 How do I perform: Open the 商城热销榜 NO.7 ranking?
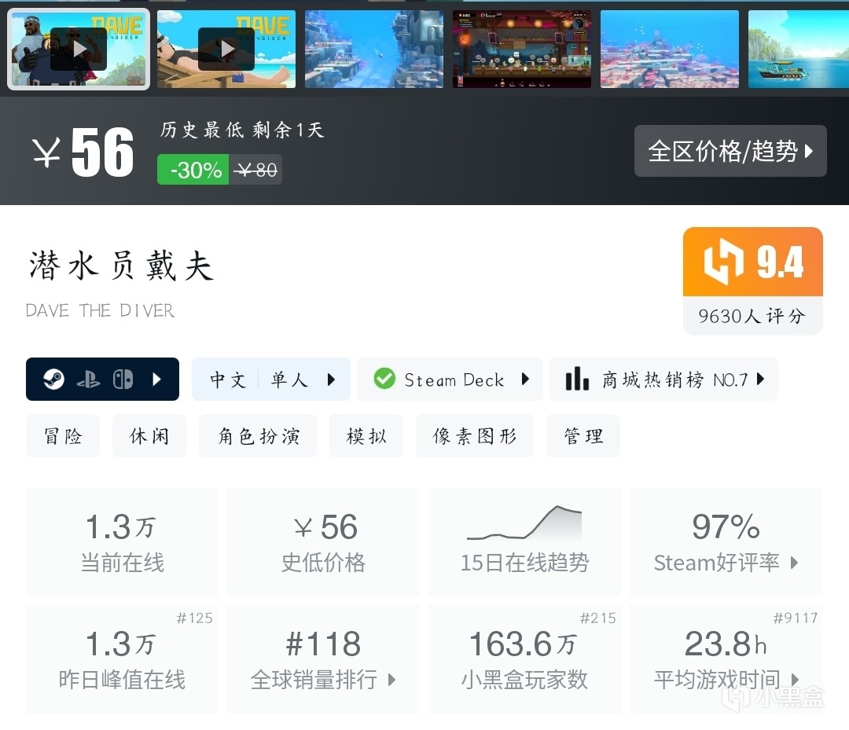(663, 380)
